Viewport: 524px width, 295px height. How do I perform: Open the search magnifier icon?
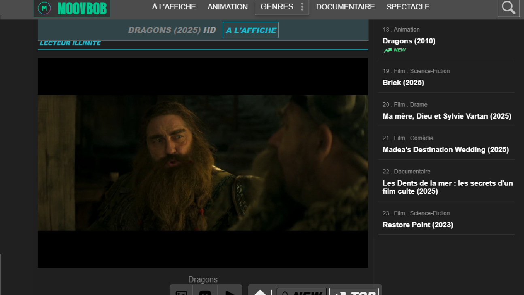click(x=508, y=8)
